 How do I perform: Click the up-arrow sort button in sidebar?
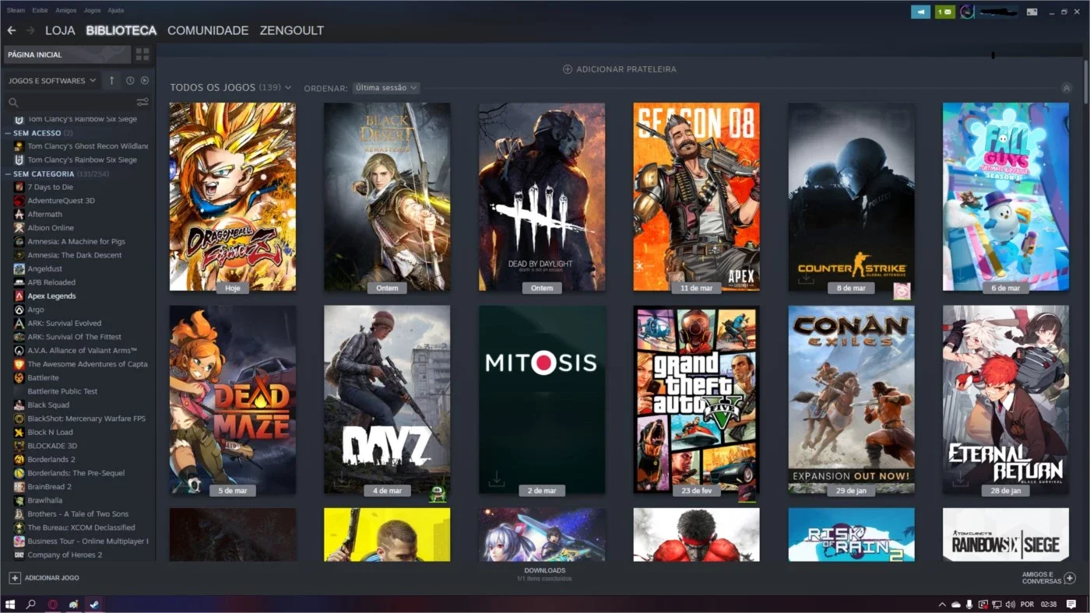(111, 81)
